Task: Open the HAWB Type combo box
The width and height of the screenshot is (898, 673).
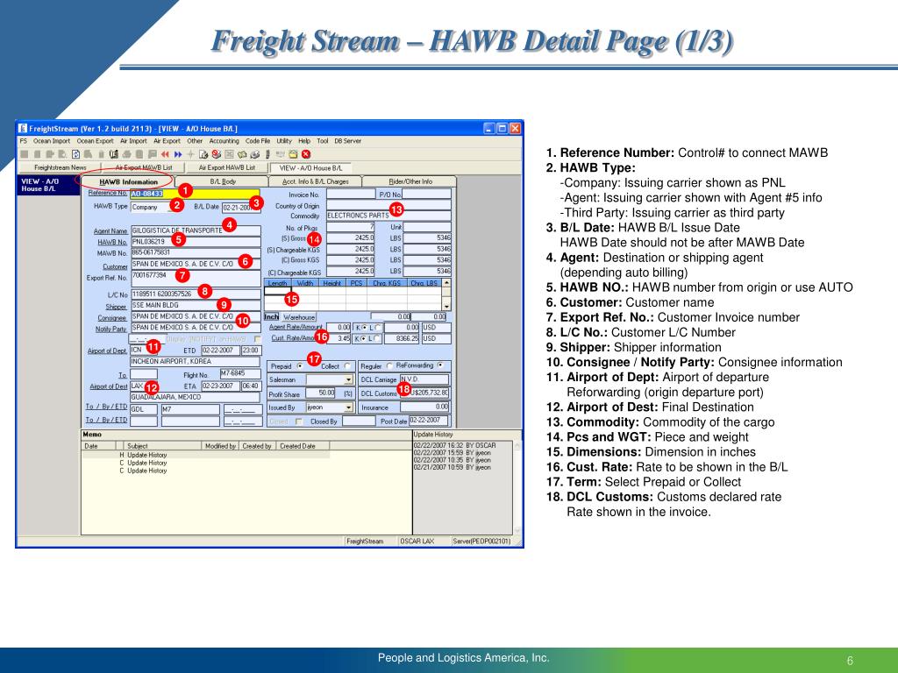Action: [x=153, y=207]
